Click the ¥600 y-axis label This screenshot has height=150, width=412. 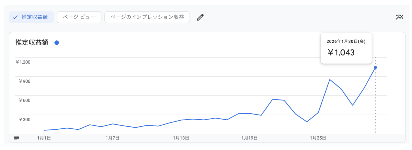pos(24,100)
